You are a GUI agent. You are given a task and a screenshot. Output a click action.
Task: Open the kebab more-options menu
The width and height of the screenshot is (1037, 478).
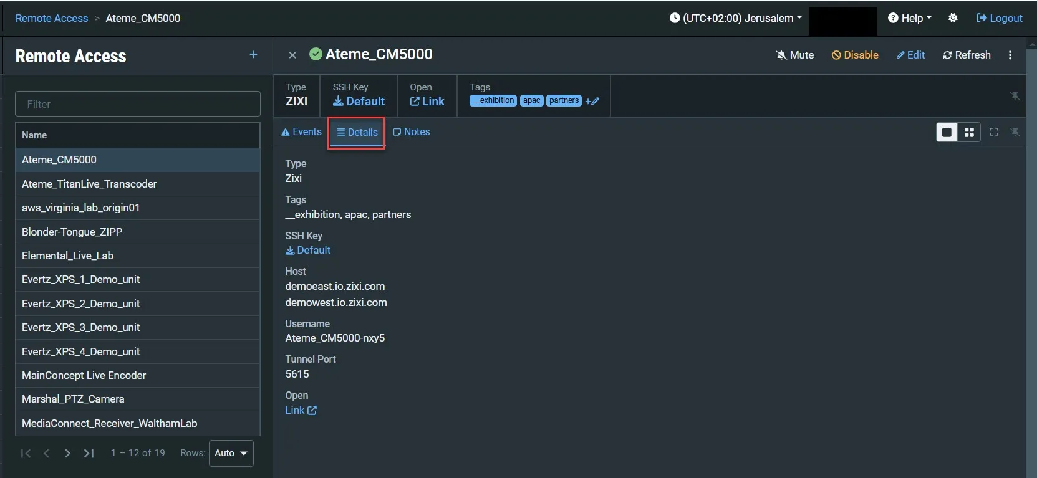point(1010,55)
